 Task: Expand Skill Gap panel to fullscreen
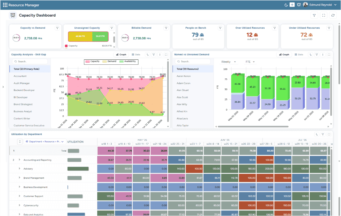pyautogui.click(x=166, y=54)
